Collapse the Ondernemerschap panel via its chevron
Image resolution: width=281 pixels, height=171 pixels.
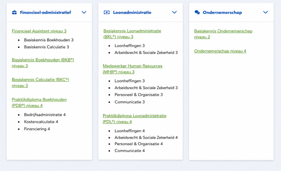point(265,12)
